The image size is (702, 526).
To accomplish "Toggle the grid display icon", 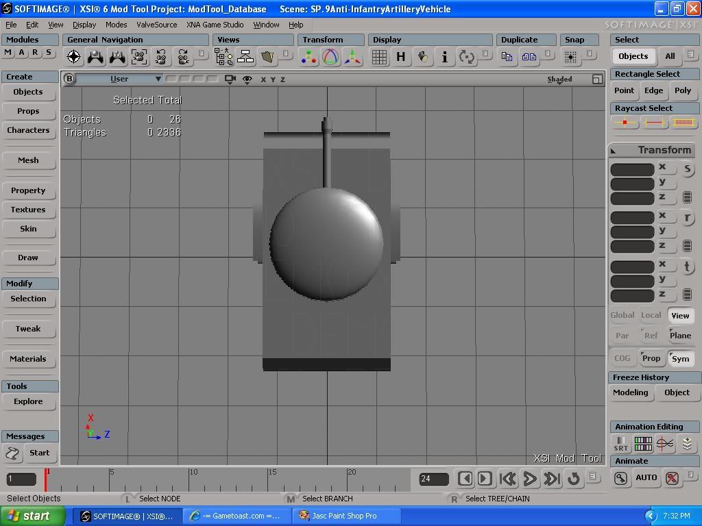I will coord(379,58).
